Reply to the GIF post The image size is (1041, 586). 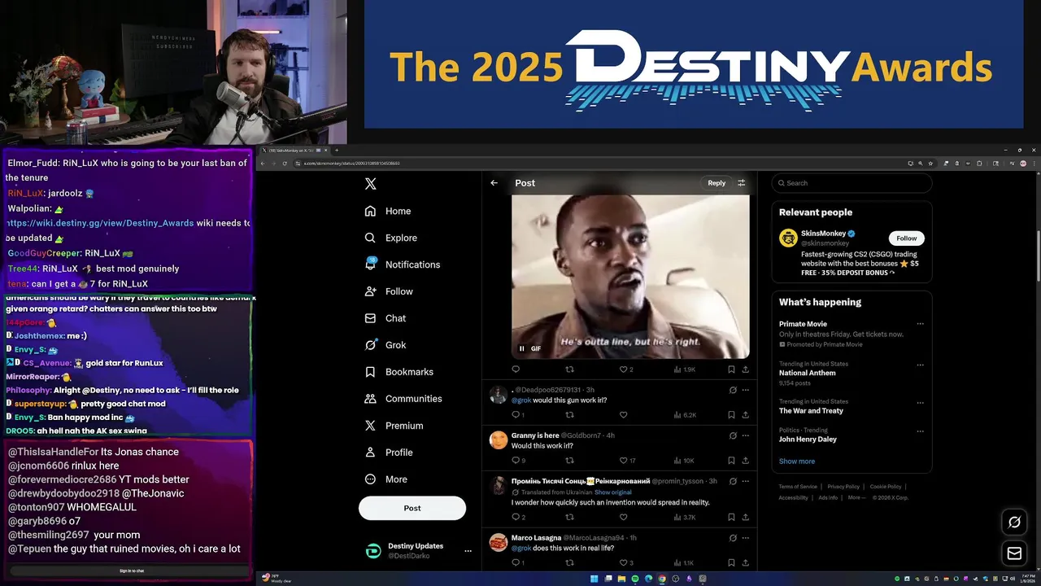point(515,370)
